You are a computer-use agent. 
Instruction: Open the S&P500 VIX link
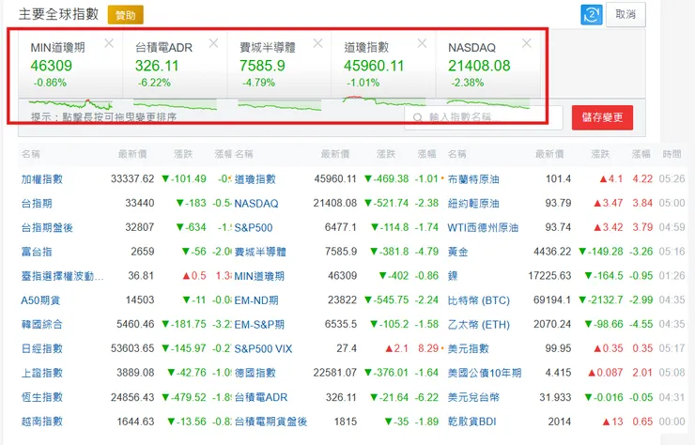tap(263, 349)
